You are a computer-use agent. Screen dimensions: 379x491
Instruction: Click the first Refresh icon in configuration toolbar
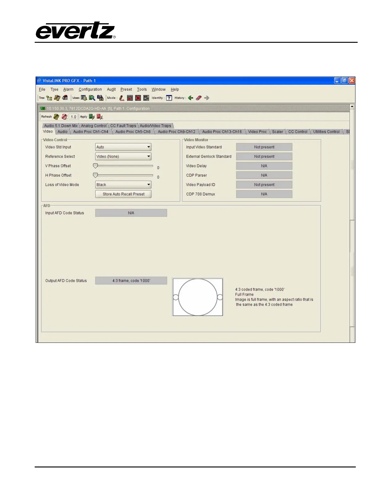tap(56, 117)
